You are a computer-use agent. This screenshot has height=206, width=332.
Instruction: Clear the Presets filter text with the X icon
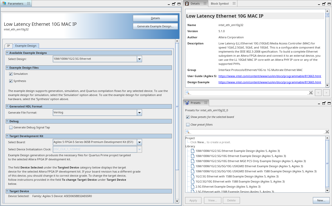coord(327,132)
